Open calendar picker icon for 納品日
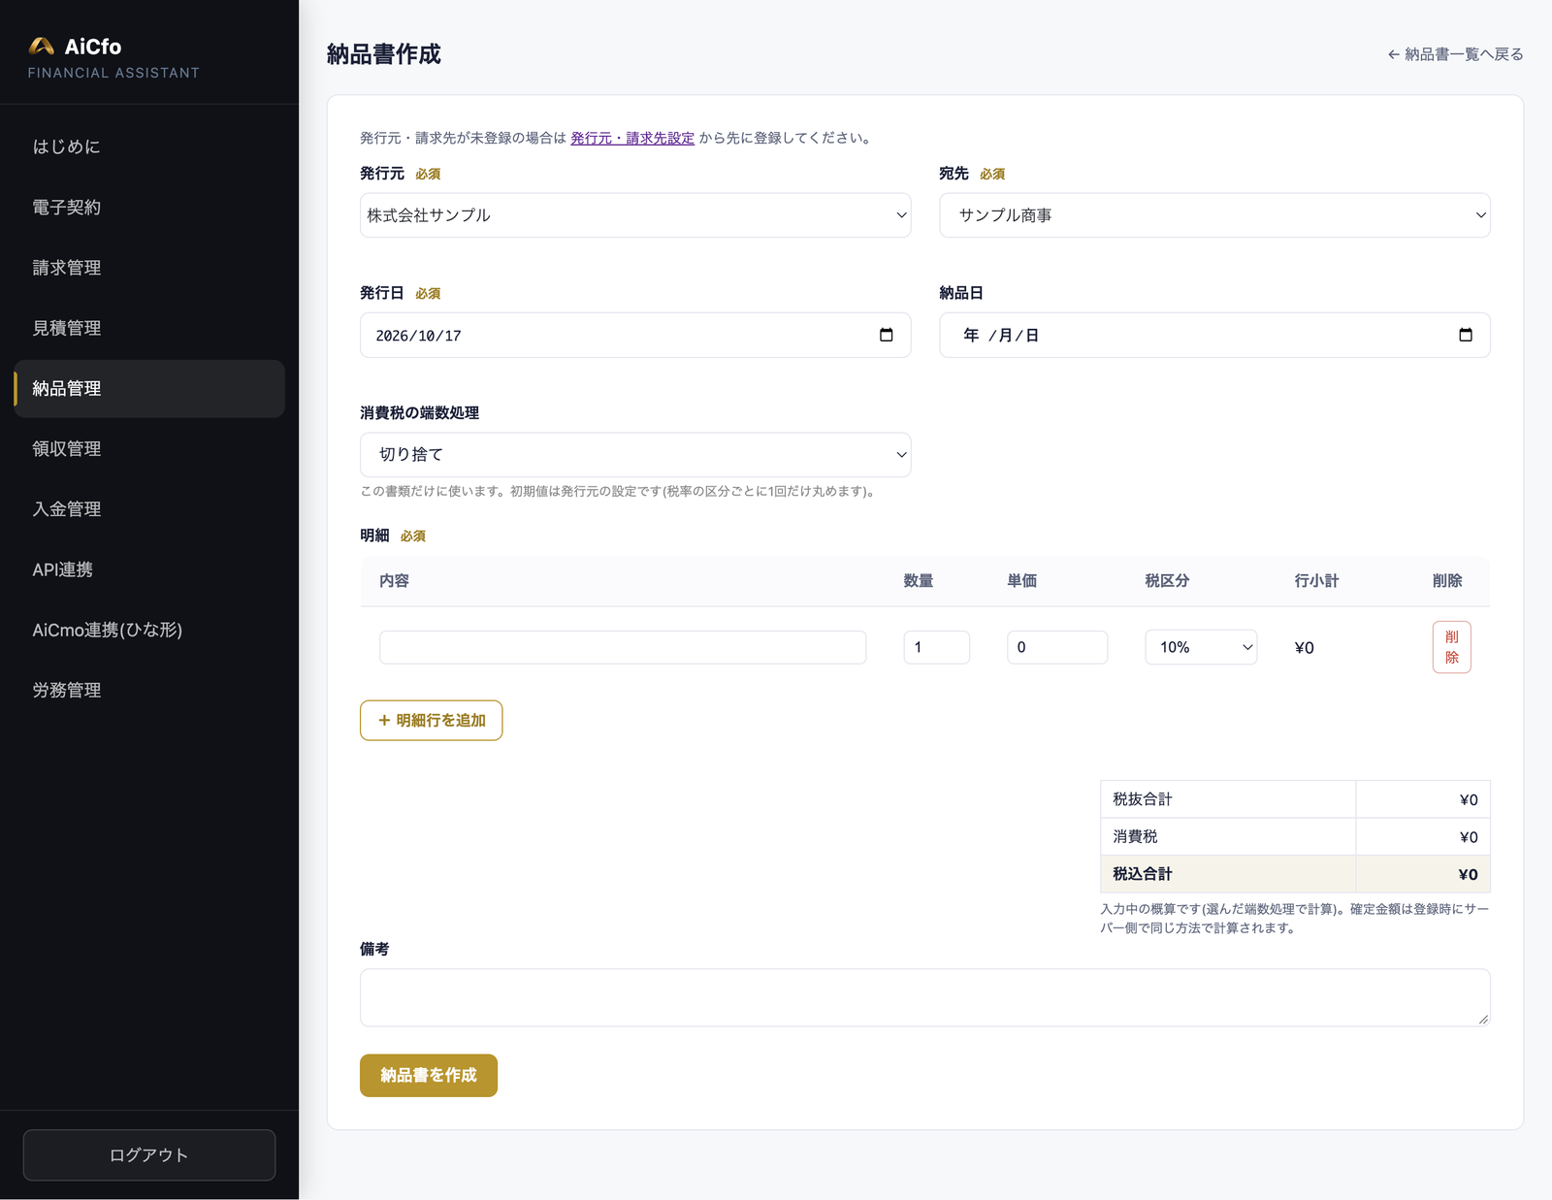This screenshot has width=1552, height=1200. coord(1465,335)
